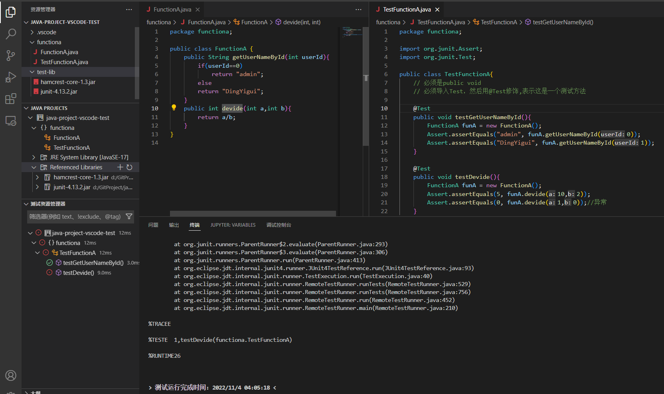Expand the .vscode folder
The height and width of the screenshot is (394, 664).
(x=32, y=32)
